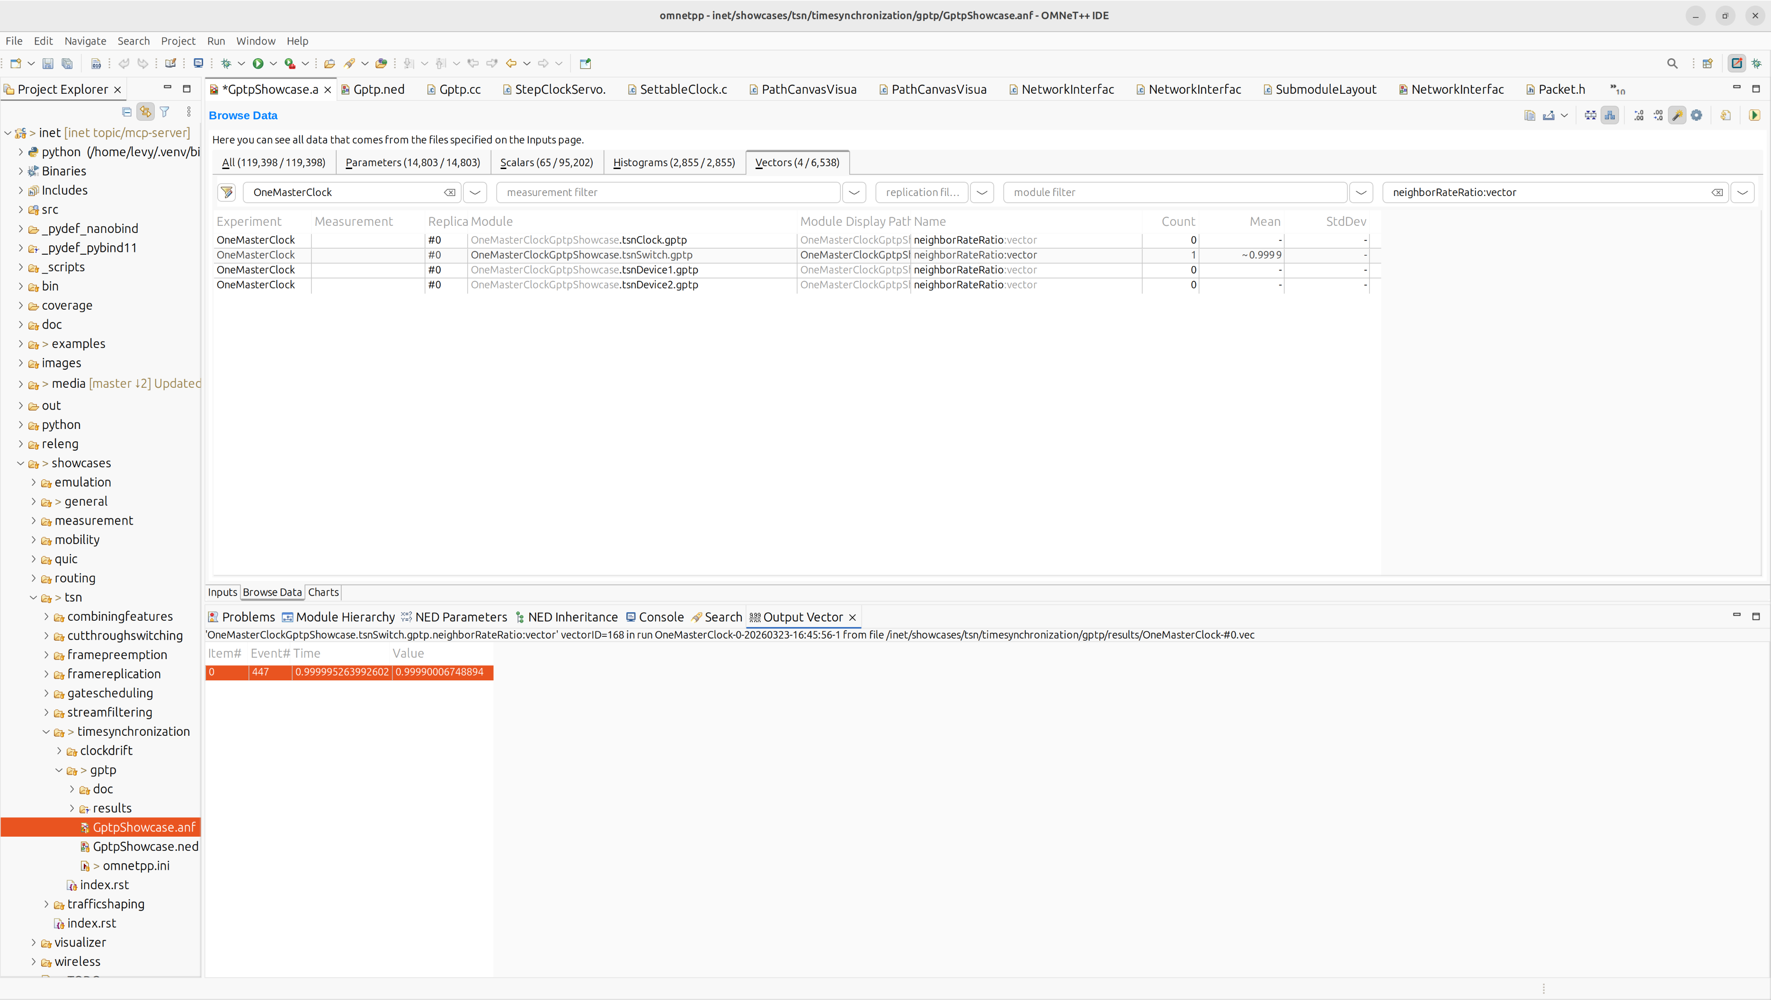Toggle flat display mode in Browse Data toolbar
Viewport: 1771px width, 1000px height.
pos(1590,115)
